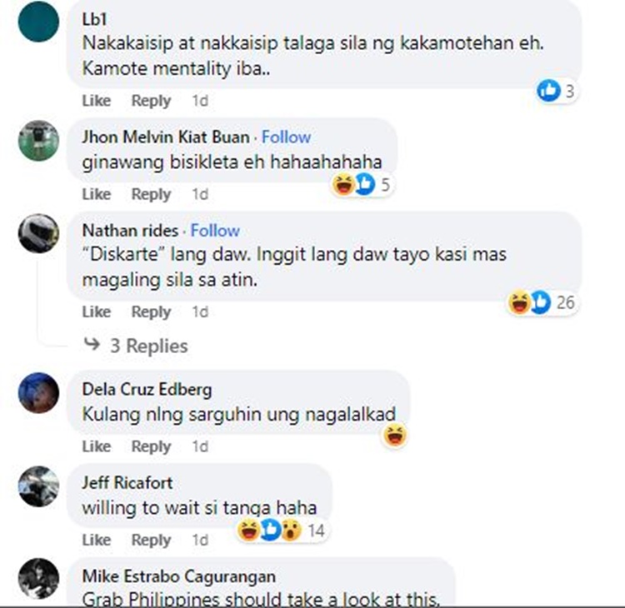The width and height of the screenshot is (625, 608).
Task: Reply to Jhon Melvin Kiat Buan's comment
Action: (151, 194)
